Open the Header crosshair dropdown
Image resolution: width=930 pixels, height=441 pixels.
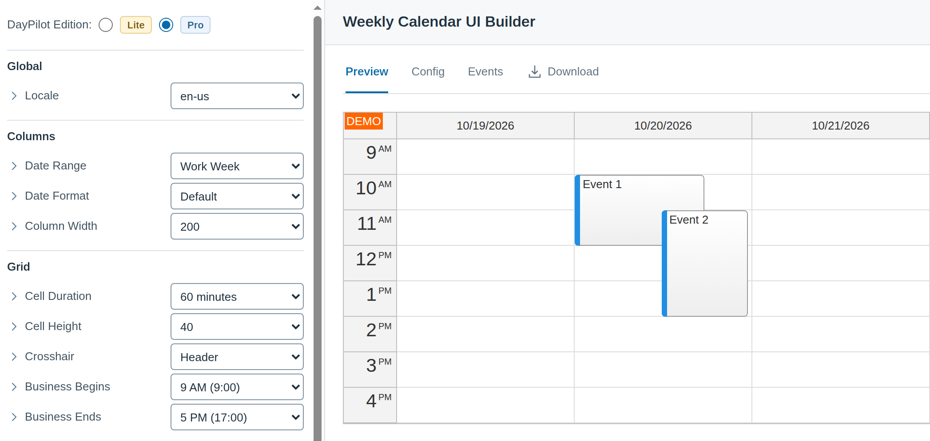click(x=237, y=357)
